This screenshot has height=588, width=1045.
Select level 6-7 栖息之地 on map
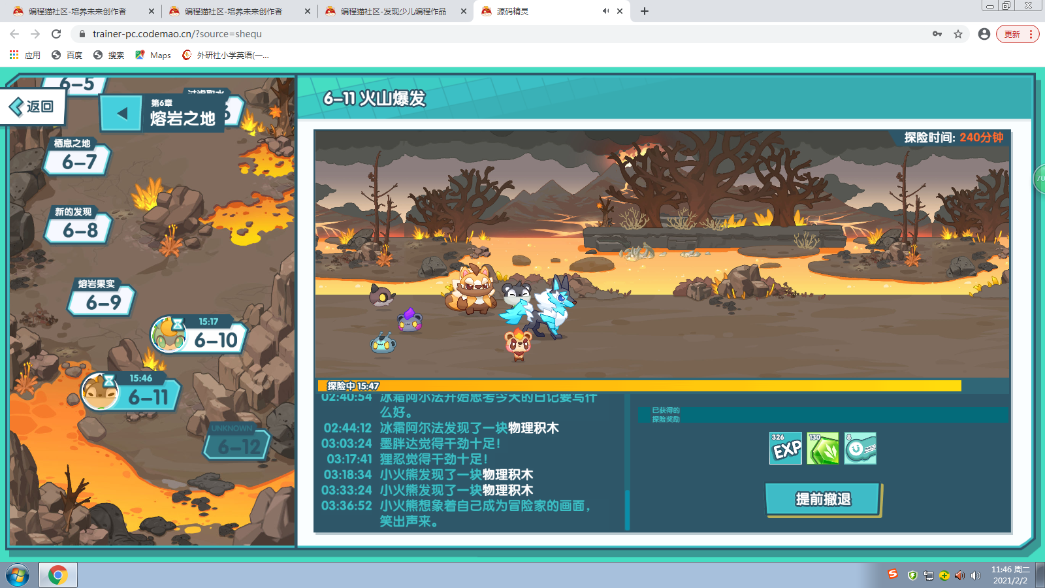tap(78, 157)
